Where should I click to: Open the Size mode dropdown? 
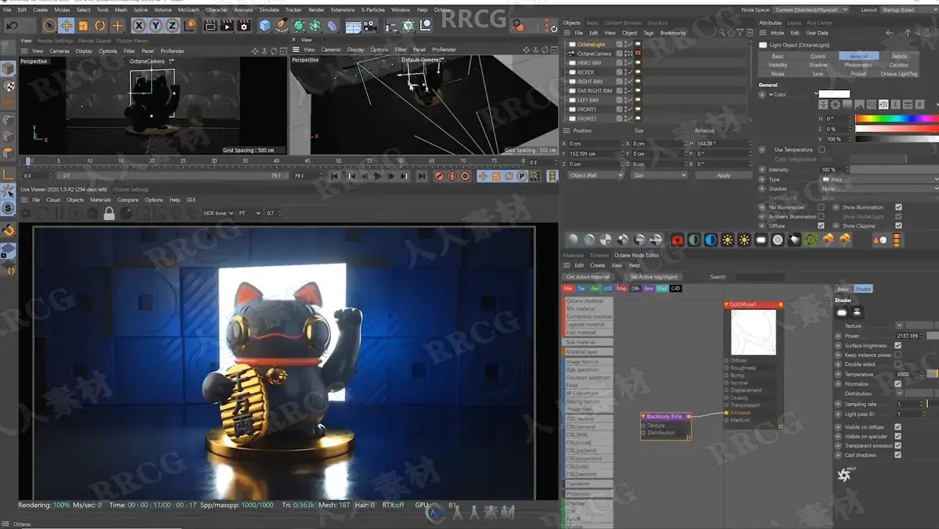pyautogui.click(x=658, y=175)
